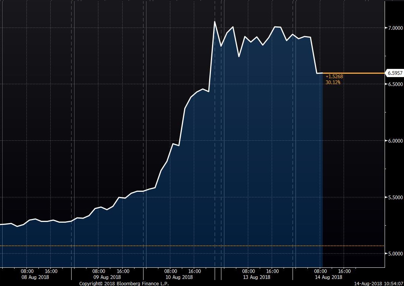
Task: Select the 13 Aug 2018 date label
Action: 257,277
